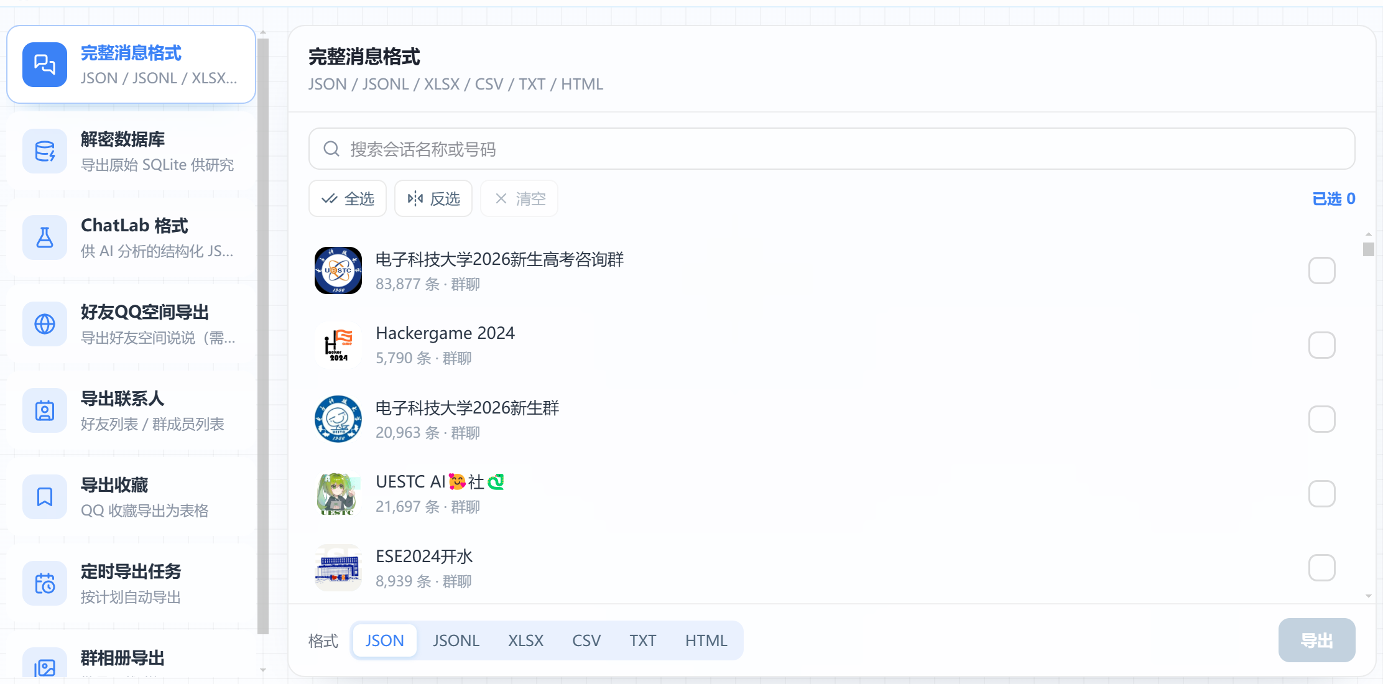Image resolution: width=1383 pixels, height=684 pixels.
Task: Go to 群相册导出 sidebar title
Action: [x=123, y=658]
